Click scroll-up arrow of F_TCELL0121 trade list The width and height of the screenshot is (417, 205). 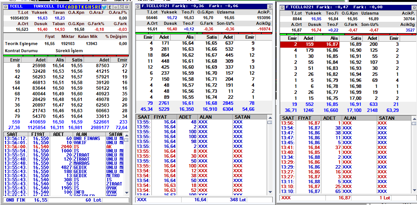coord(270,118)
